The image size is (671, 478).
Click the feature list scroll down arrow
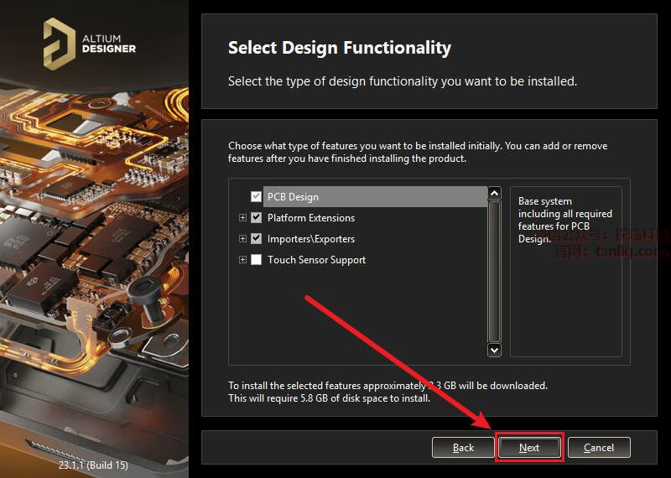pyautogui.click(x=494, y=350)
